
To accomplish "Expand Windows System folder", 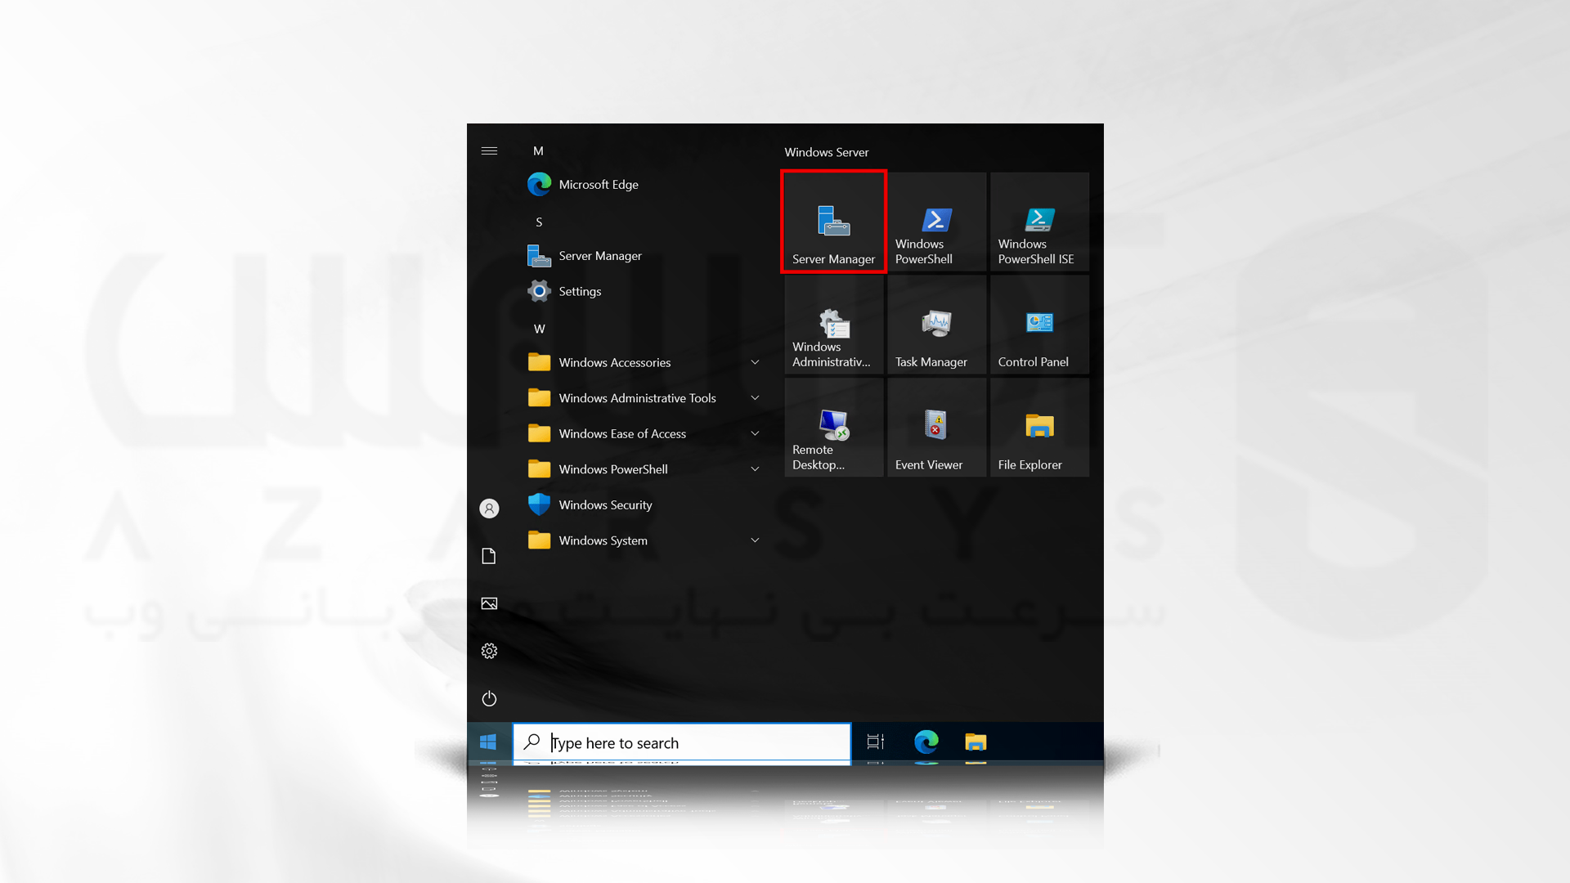I will (x=755, y=540).
